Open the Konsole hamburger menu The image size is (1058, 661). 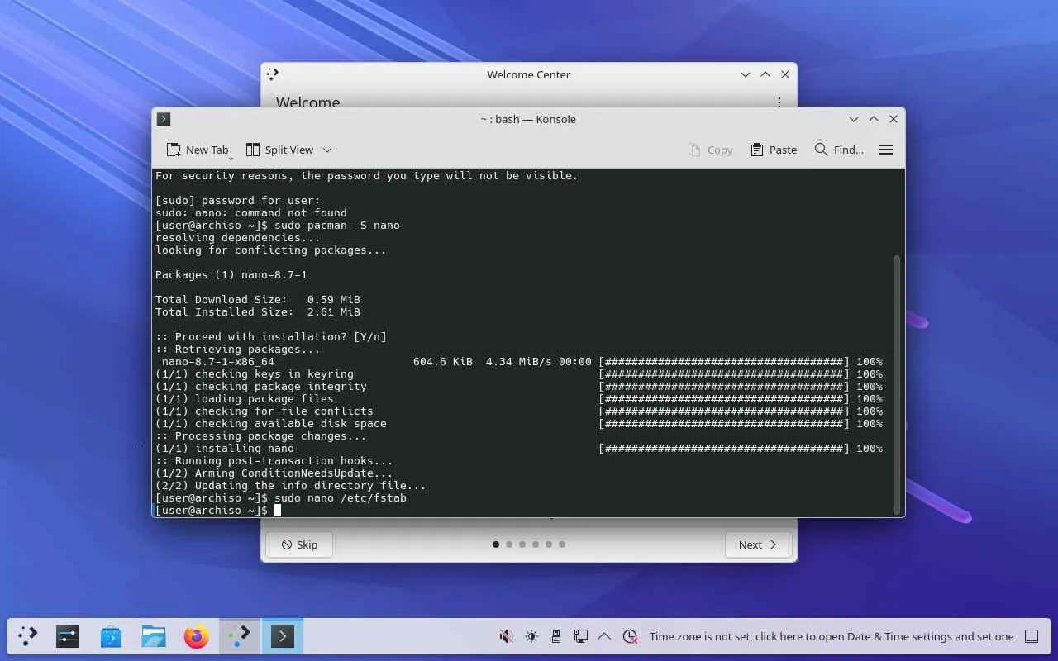[x=886, y=150]
